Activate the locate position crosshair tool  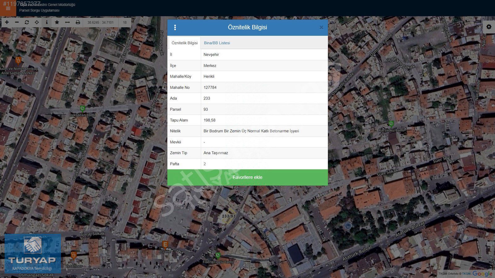(37, 22)
